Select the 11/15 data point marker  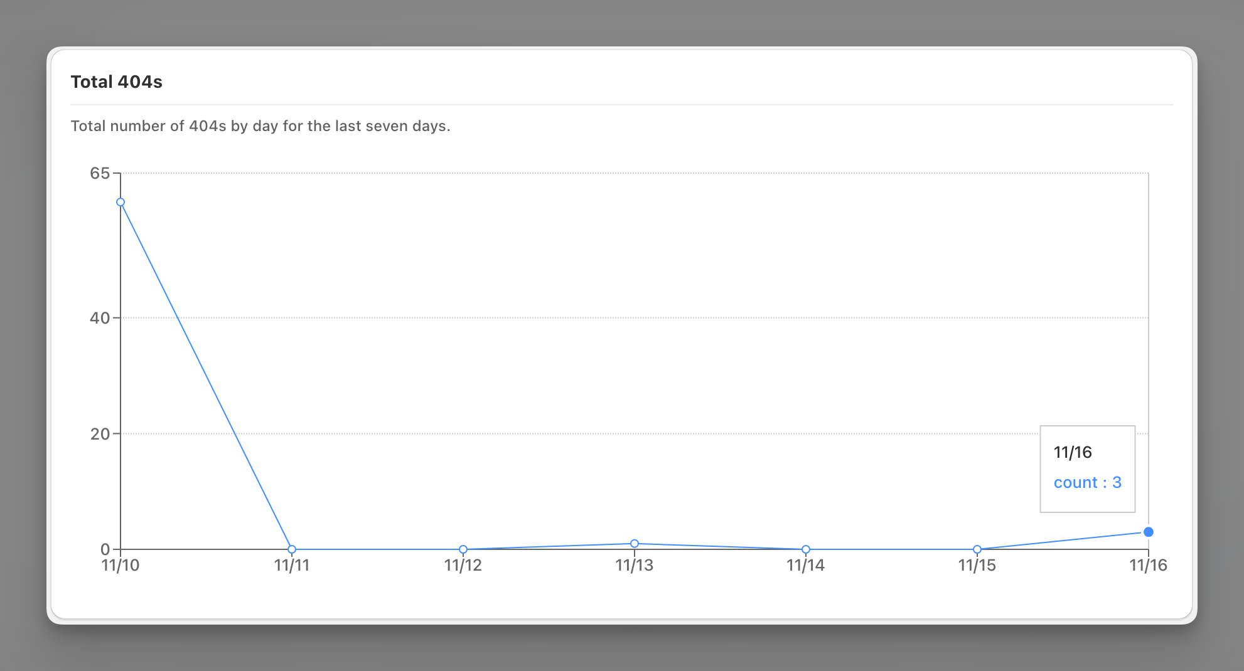977,549
